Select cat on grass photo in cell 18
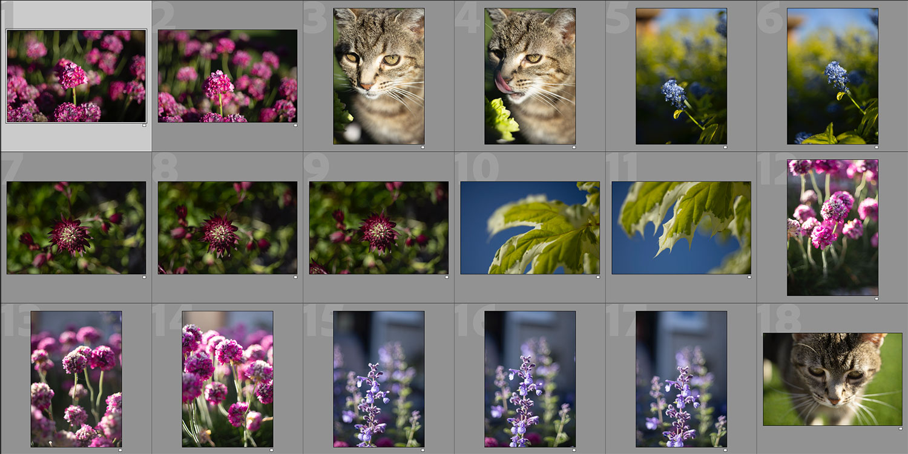This screenshot has height=454, width=908. (x=833, y=379)
